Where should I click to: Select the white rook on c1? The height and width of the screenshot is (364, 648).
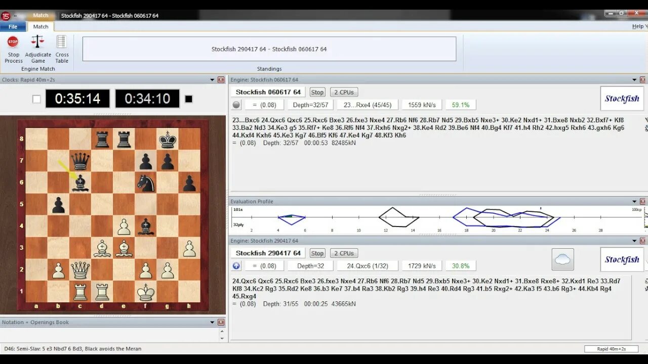[80, 292]
